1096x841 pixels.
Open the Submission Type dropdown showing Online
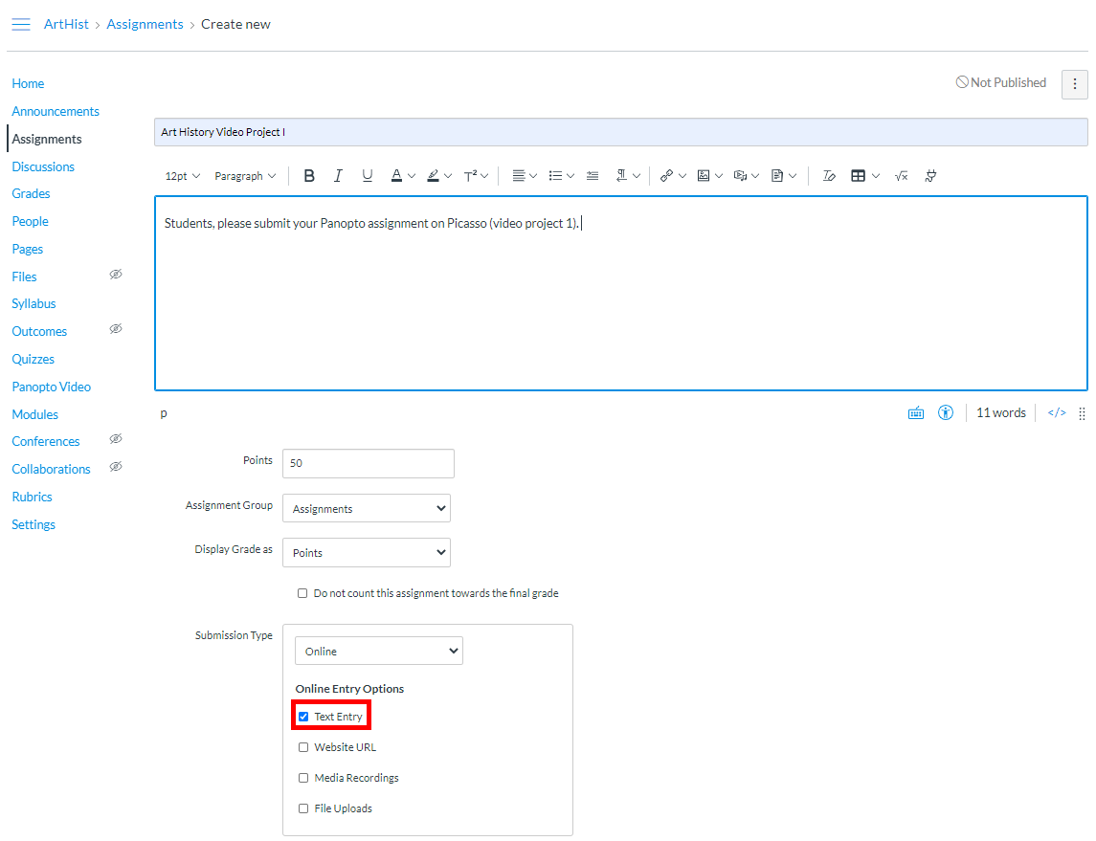pyautogui.click(x=378, y=650)
